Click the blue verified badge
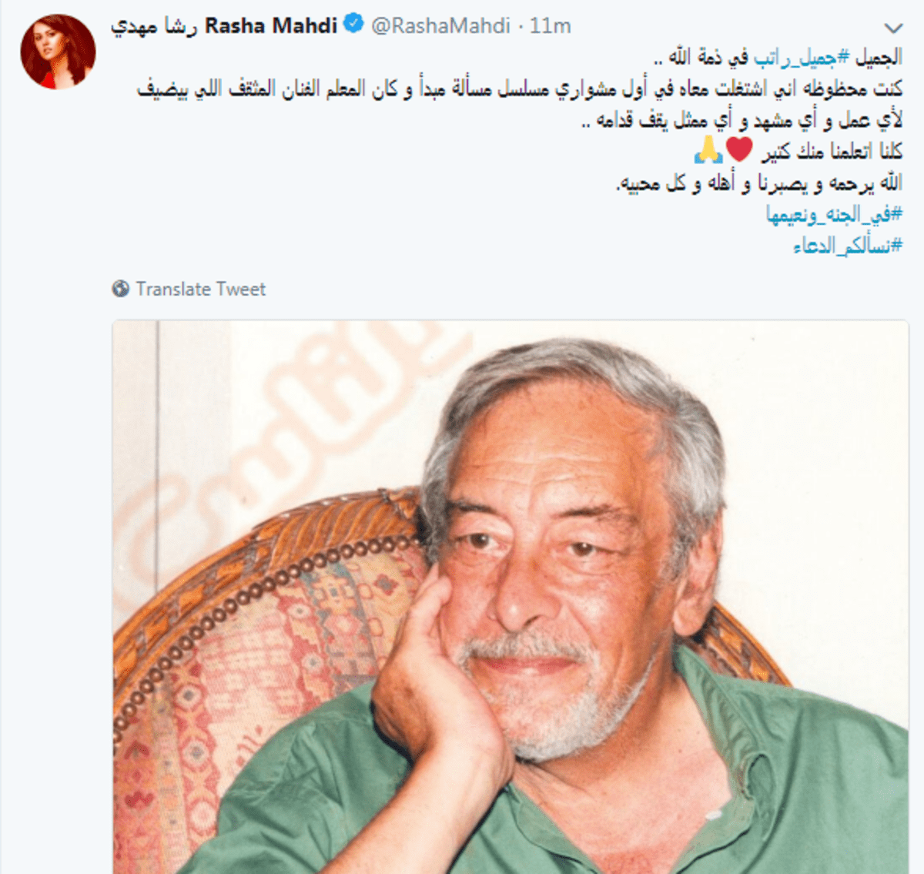The height and width of the screenshot is (874, 924). (x=353, y=25)
